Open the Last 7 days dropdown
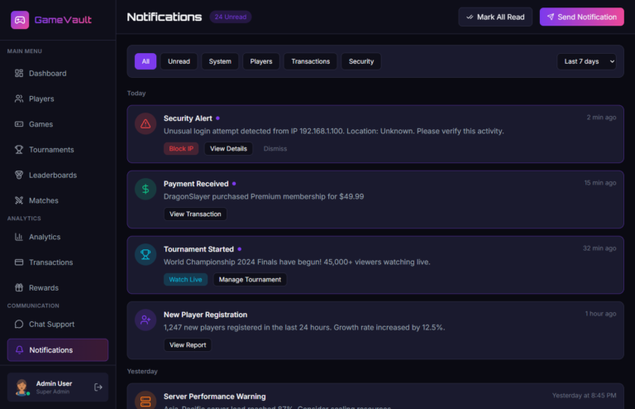The width and height of the screenshot is (635, 409). click(x=587, y=61)
